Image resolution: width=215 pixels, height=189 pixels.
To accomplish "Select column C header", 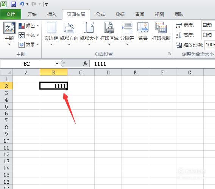I will [81, 72].
